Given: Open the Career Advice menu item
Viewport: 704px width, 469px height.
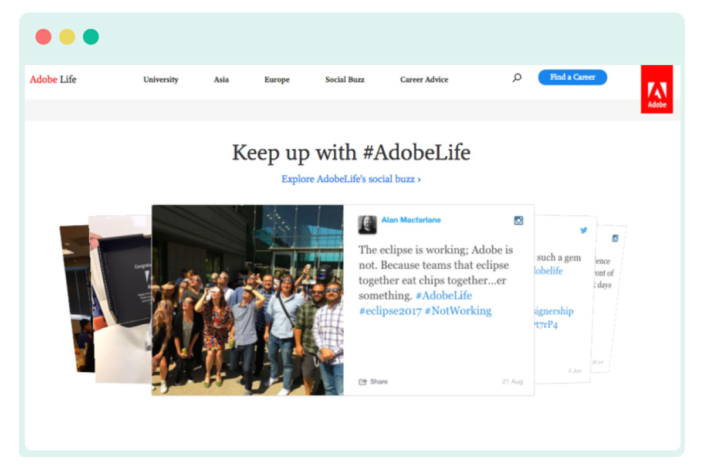Looking at the screenshot, I should tap(424, 80).
